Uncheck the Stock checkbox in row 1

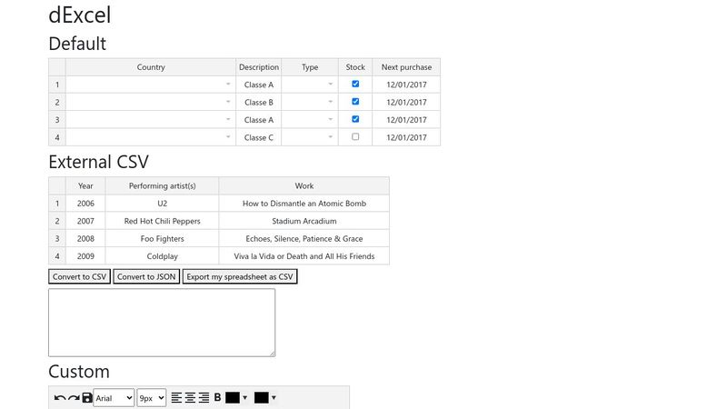(x=355, y=84)
